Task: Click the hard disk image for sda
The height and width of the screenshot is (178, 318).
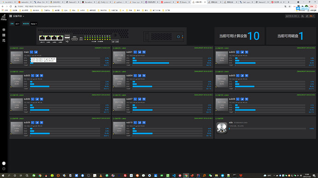Action: [x=222, y=128]
